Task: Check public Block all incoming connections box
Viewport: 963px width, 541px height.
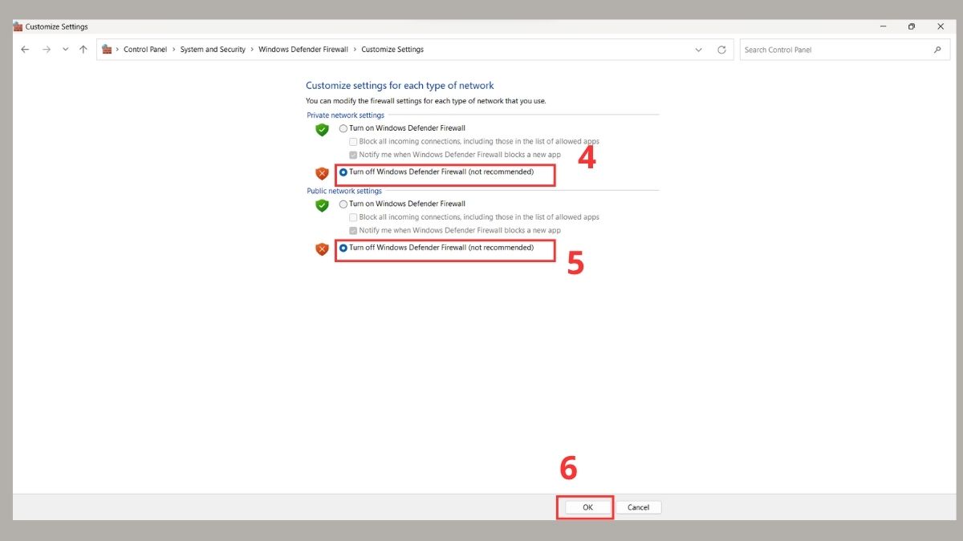Action: tap(353, 217)
